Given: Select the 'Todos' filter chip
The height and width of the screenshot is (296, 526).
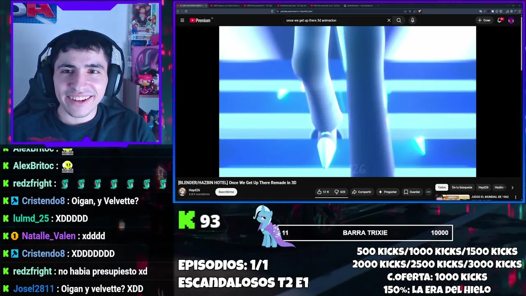Looking at the screenshot, I should (x=442, y=187).
